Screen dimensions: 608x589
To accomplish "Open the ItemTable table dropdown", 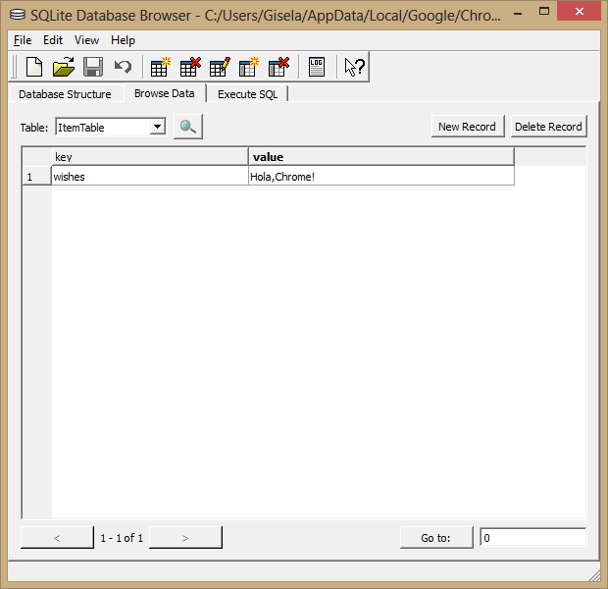I will [x=111, y=127].
